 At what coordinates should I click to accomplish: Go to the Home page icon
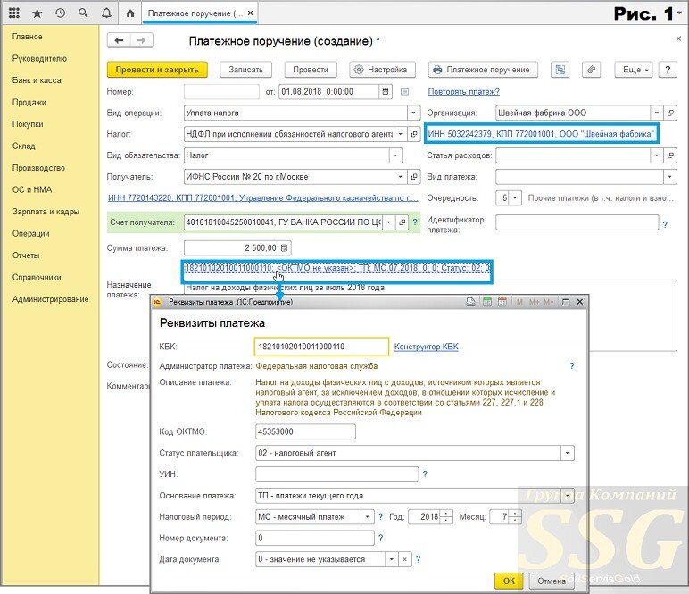[x=130, y=13]
